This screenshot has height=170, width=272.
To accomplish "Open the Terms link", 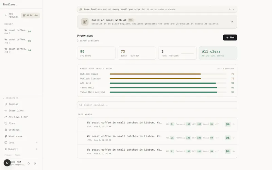I will pos(18,155).
